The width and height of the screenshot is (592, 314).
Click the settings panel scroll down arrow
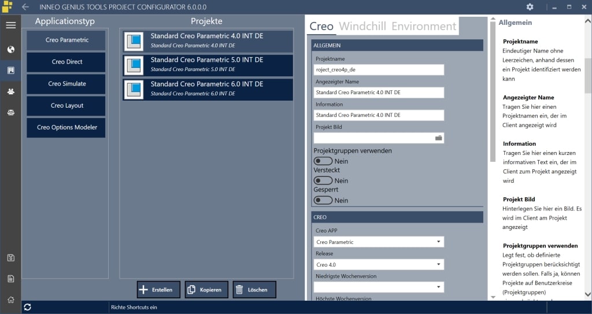click(x=493, y=297)
